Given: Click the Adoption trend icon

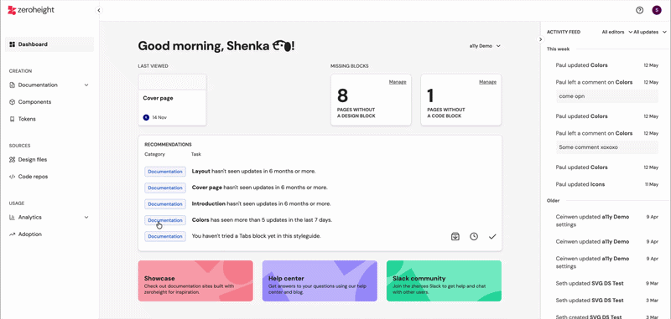Looking at the screenshot, I should (12, 234).
